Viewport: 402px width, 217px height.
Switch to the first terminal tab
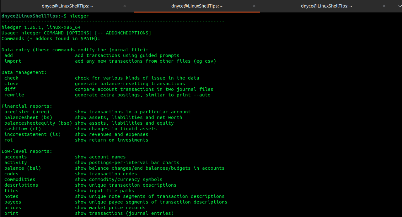[x=67, y=6]
